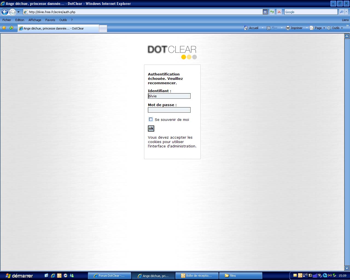Open the Affichage menu

(x=35, y=20)
